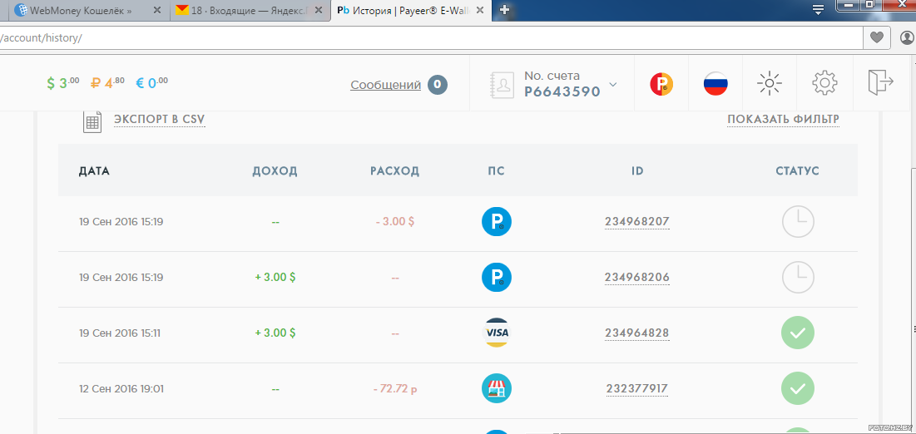Click the CSV spreadsheet export icon
The image size is (916, 434).
tap(92, 121)
